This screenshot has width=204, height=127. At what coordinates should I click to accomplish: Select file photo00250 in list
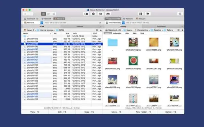pos(62,57)
